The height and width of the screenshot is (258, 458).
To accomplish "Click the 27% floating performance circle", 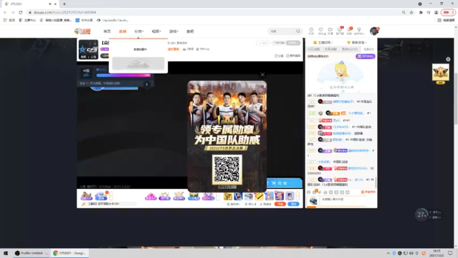I will point(421,214).
